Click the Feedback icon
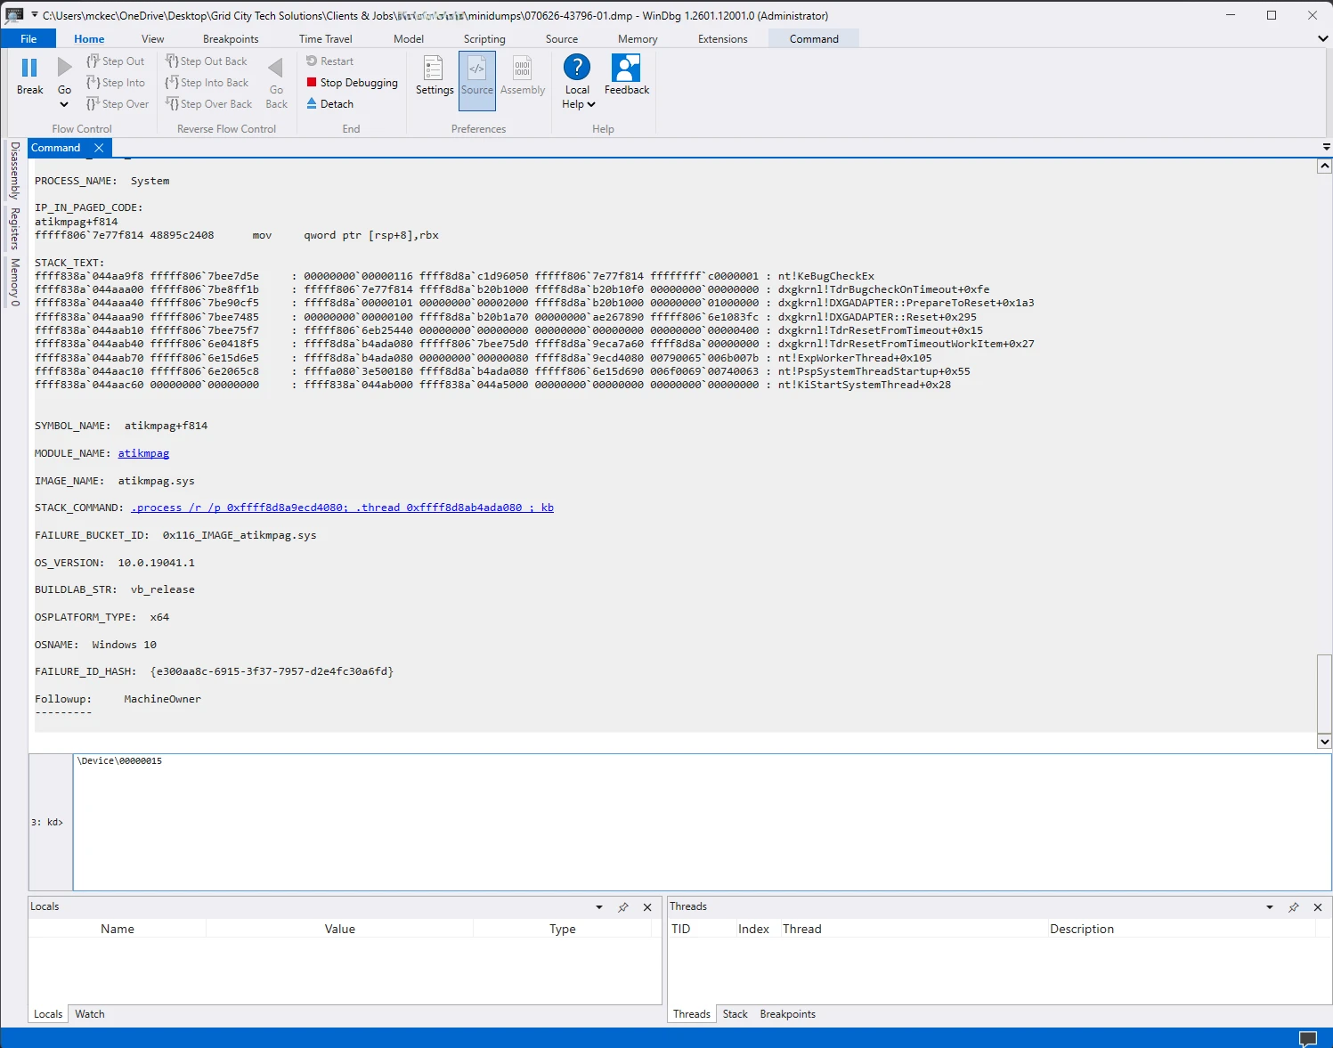 coord(627,68)
